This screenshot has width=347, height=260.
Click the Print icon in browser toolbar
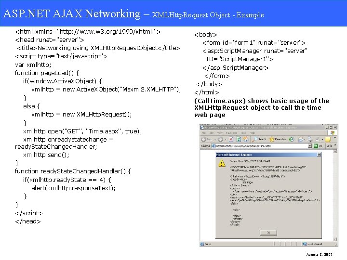pos(310,140)
